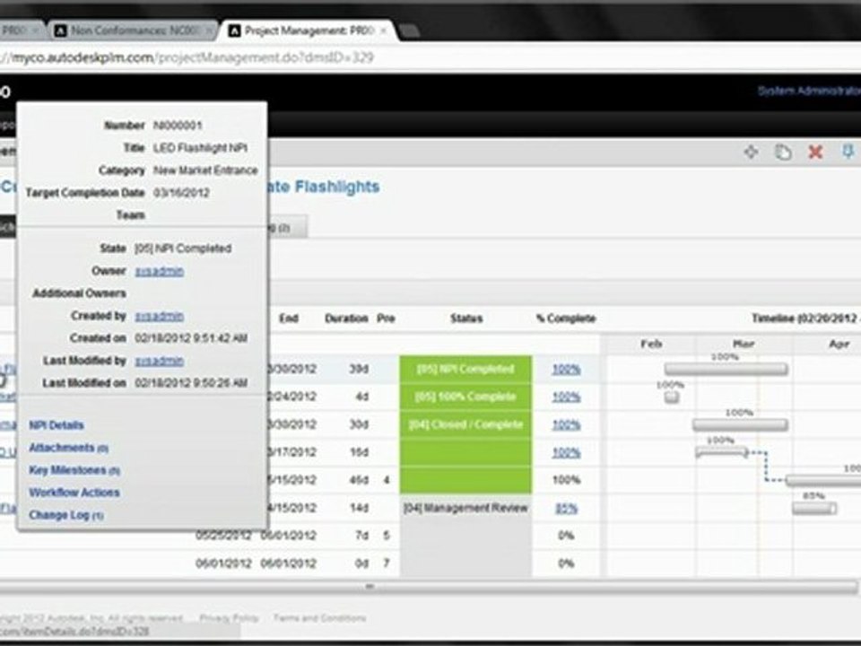Image resolution: width=861 pixels, height=646 pixels.
Task: Open the NPI Details link
Action: point(57,425)
